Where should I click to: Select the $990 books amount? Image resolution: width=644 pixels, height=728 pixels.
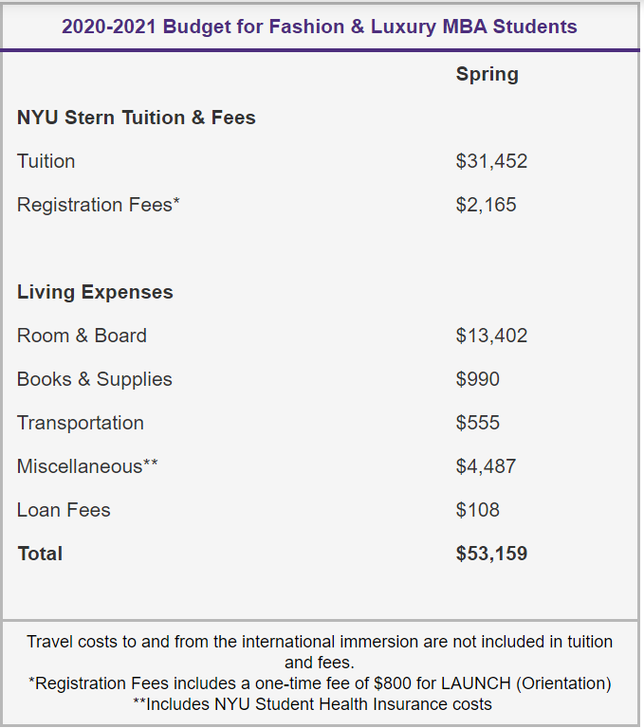click(477, 379)
